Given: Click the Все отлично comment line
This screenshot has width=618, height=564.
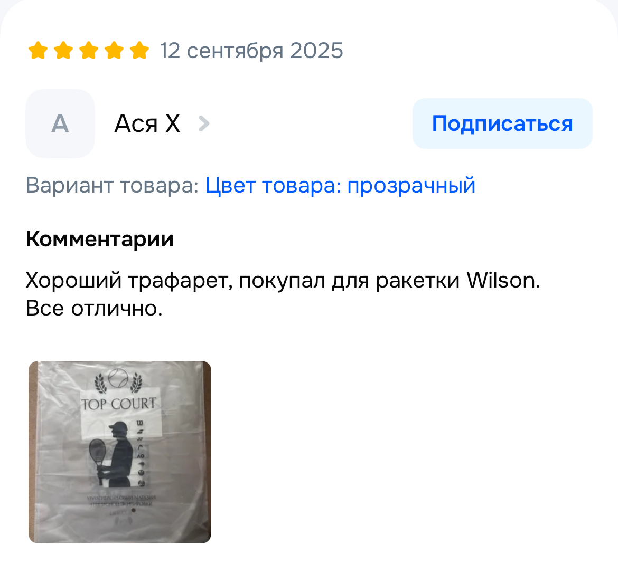Looking at the screenshot, I should 94,308.
